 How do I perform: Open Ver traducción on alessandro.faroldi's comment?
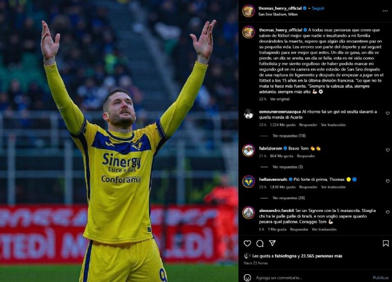pos(324,229)
